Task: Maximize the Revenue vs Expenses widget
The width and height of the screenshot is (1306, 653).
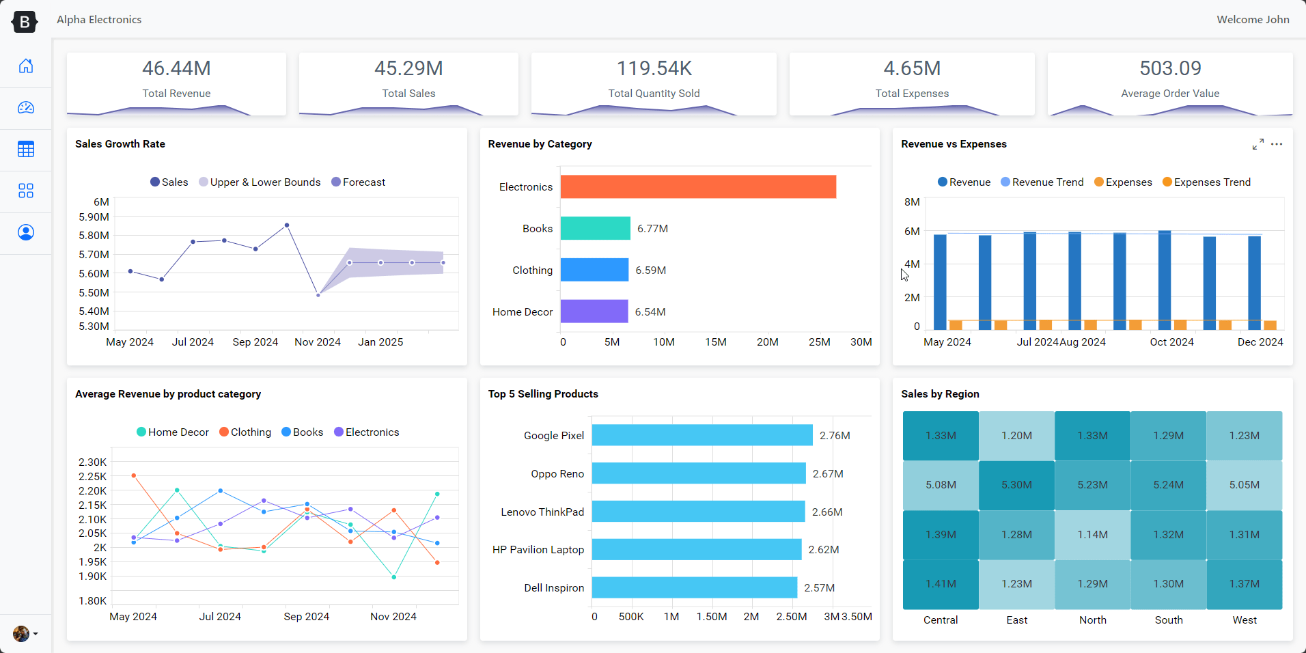Action: point(1258,144)
